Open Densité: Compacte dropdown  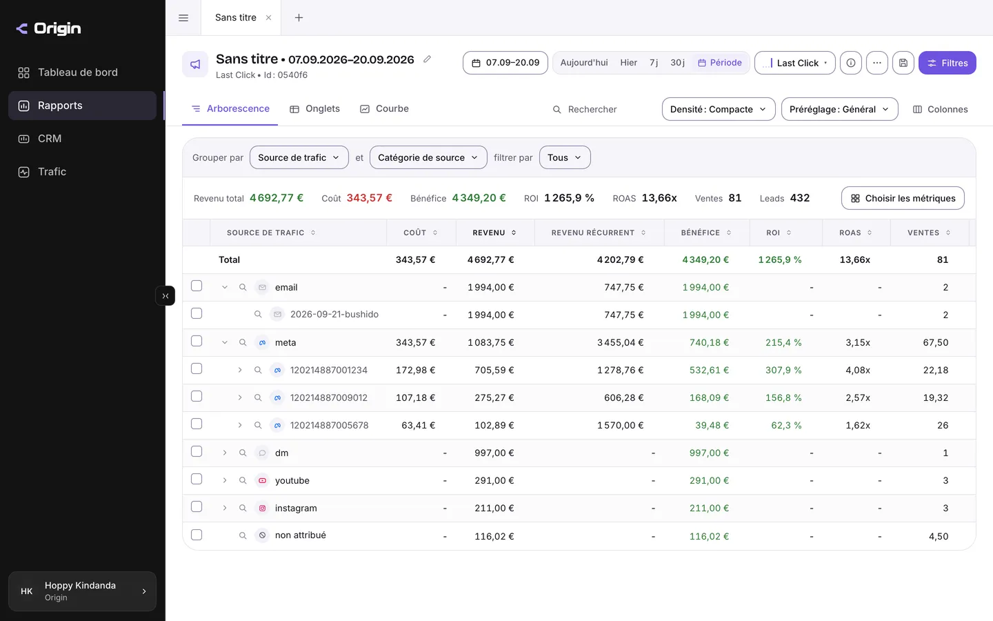pos(719,109)
